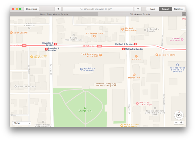Click the Baskin-Robbins marker
The height and width of the screenshot is (141, 196).
(x=157, y=55)
